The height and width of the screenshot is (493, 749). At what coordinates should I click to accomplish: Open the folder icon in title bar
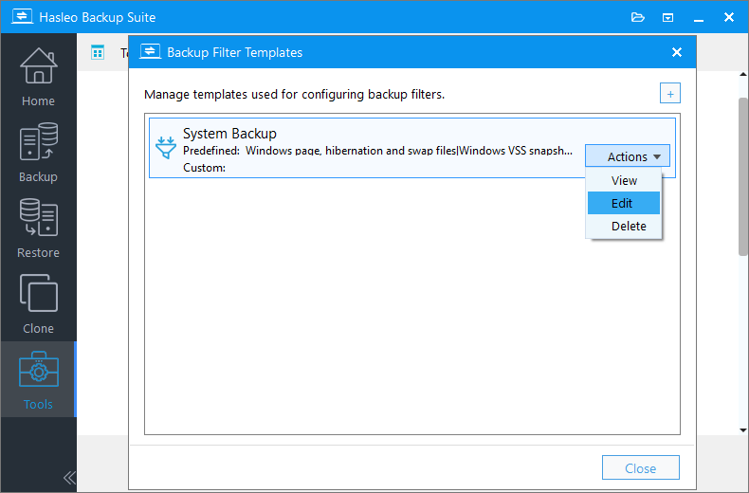[x=638, y=18]
